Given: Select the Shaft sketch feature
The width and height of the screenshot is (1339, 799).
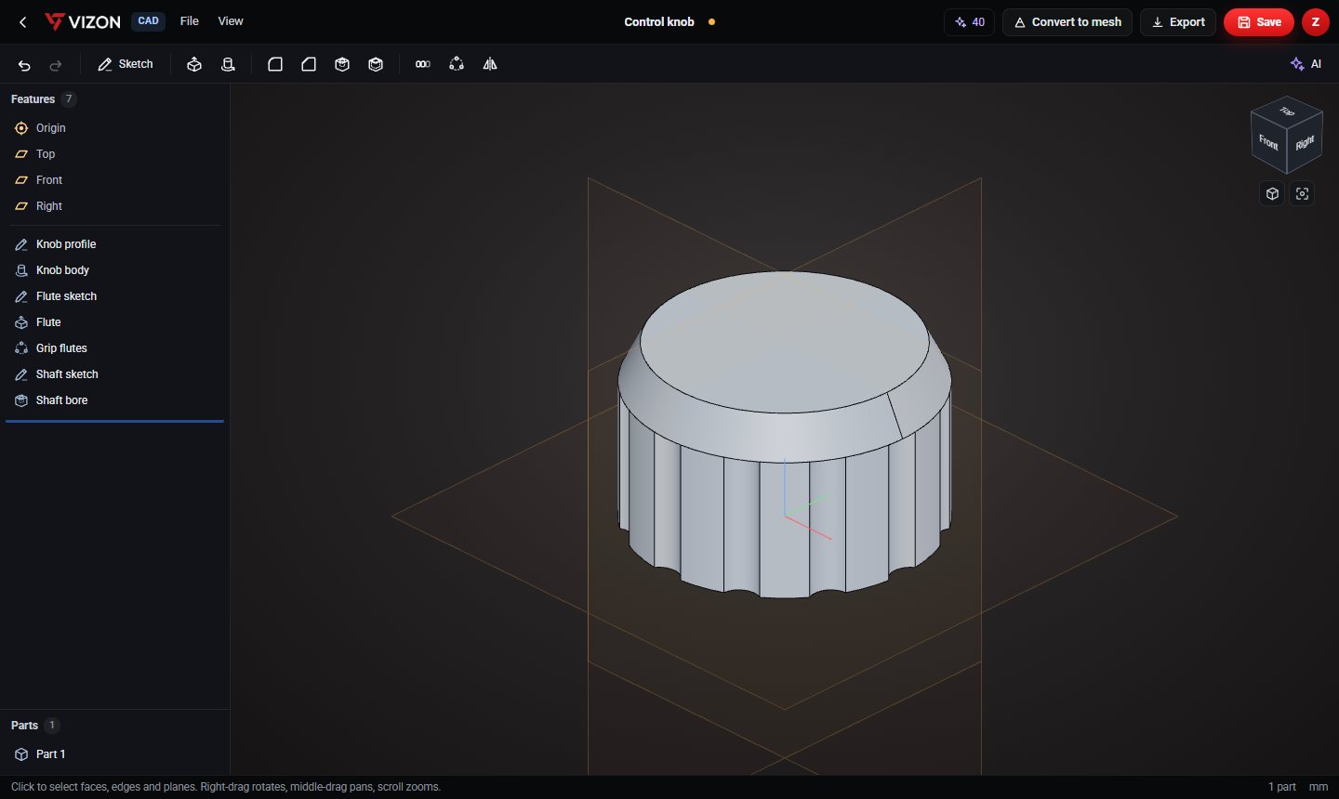Looking at the screenshot, I should pos(114,374).
